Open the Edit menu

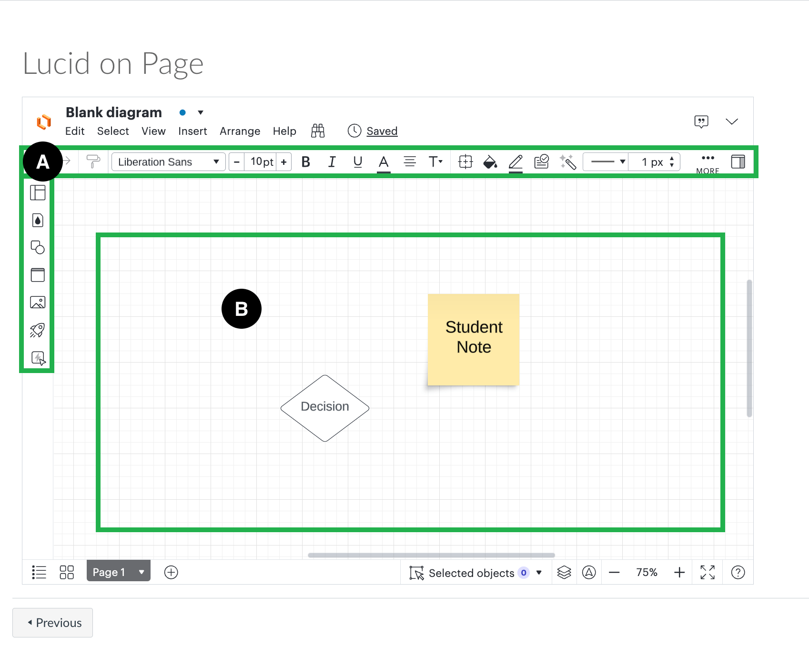pos(75,131)
